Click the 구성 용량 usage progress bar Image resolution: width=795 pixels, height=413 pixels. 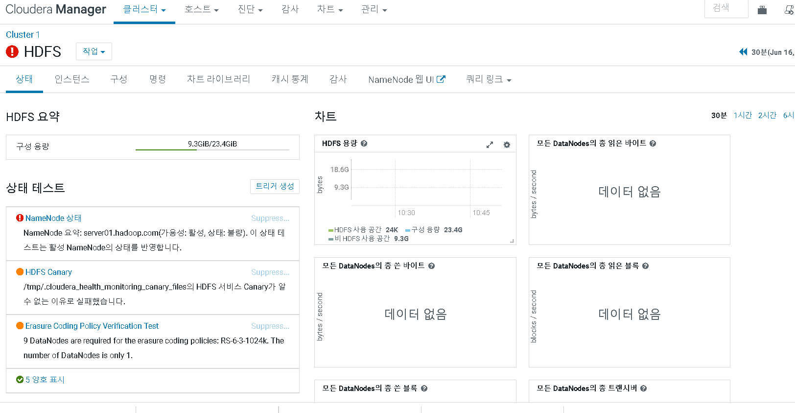tap(212, 149)
